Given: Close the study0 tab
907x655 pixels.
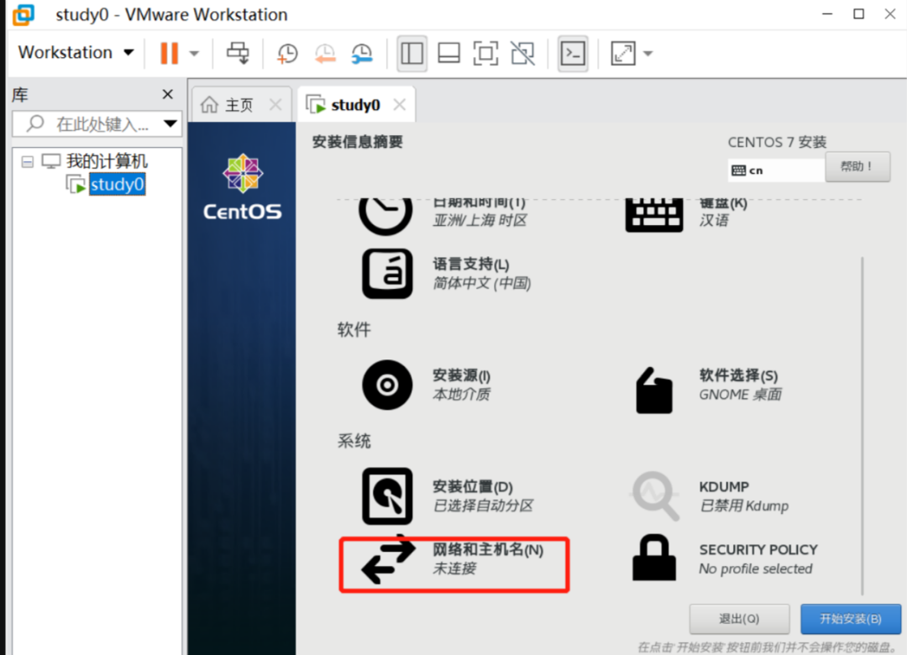Looking at the screenshot, I should tap(399, 105).
